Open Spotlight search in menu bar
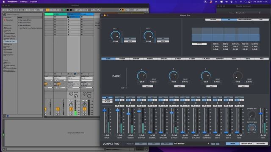 pos(246,2)
